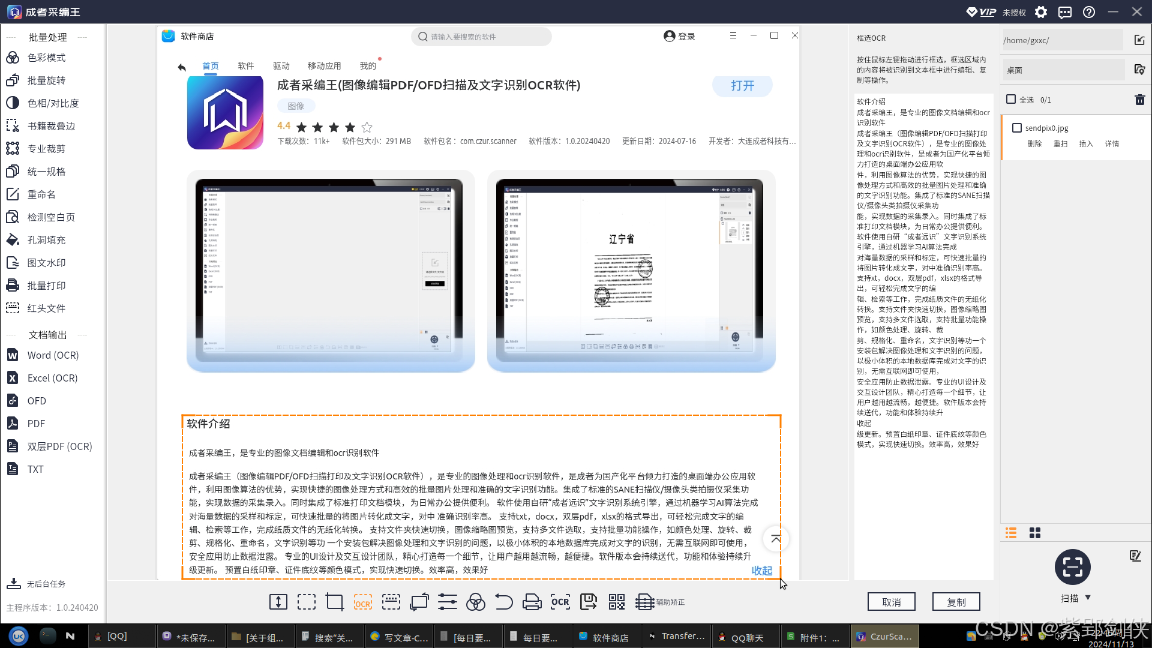The height and width of the screenshot is (648, 1152).
Task: Open the 专业裁剪 professional crop tool
Action: [x=36, y=149]
